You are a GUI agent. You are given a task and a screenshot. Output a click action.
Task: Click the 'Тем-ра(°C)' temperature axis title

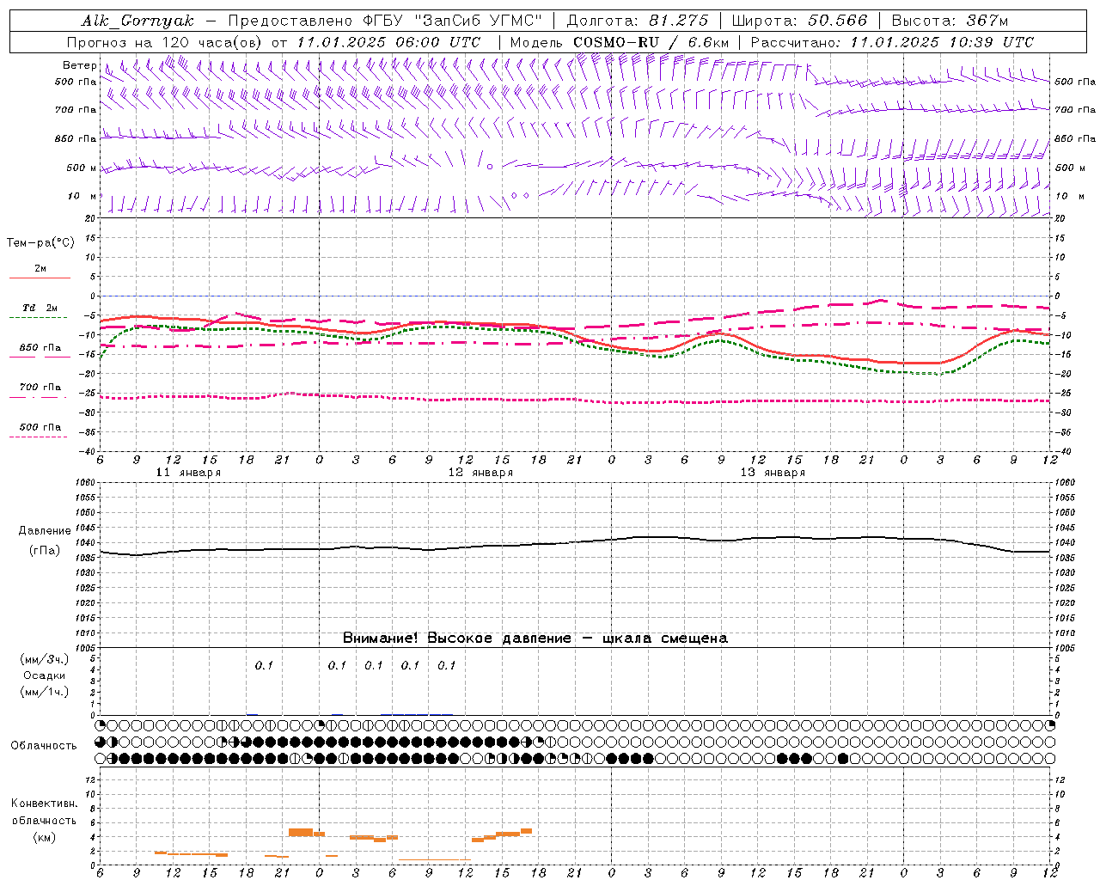point(40,243)
